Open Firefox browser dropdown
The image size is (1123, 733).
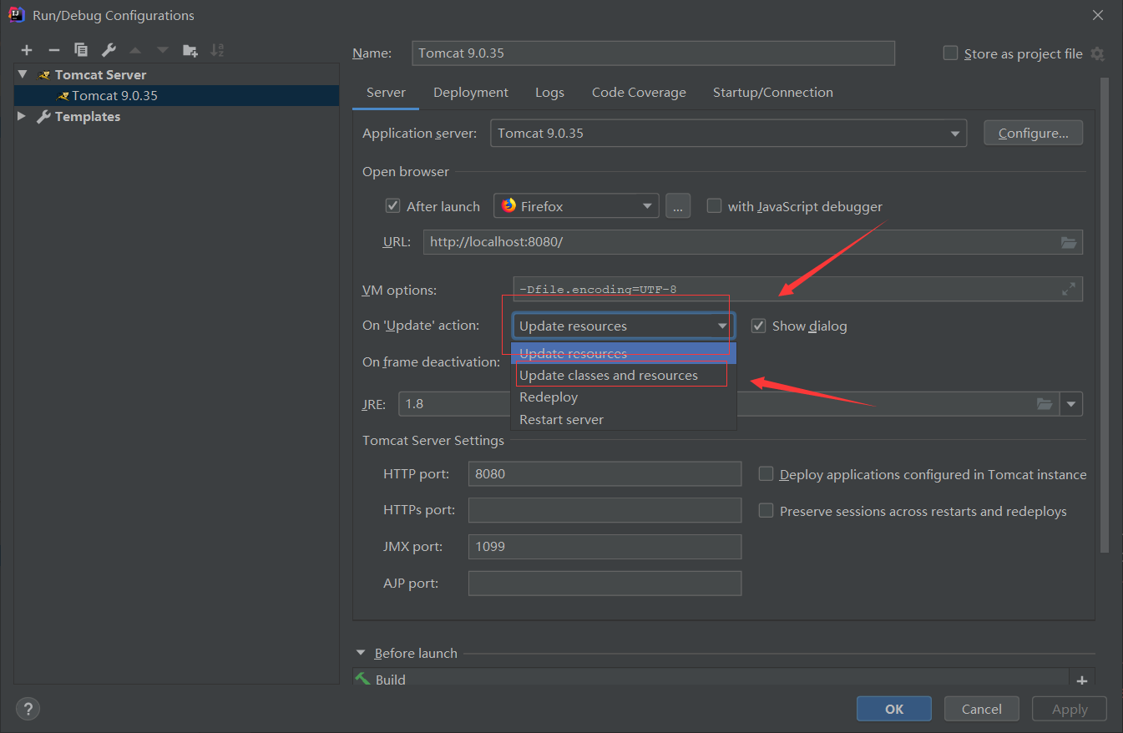pos(576,205)
